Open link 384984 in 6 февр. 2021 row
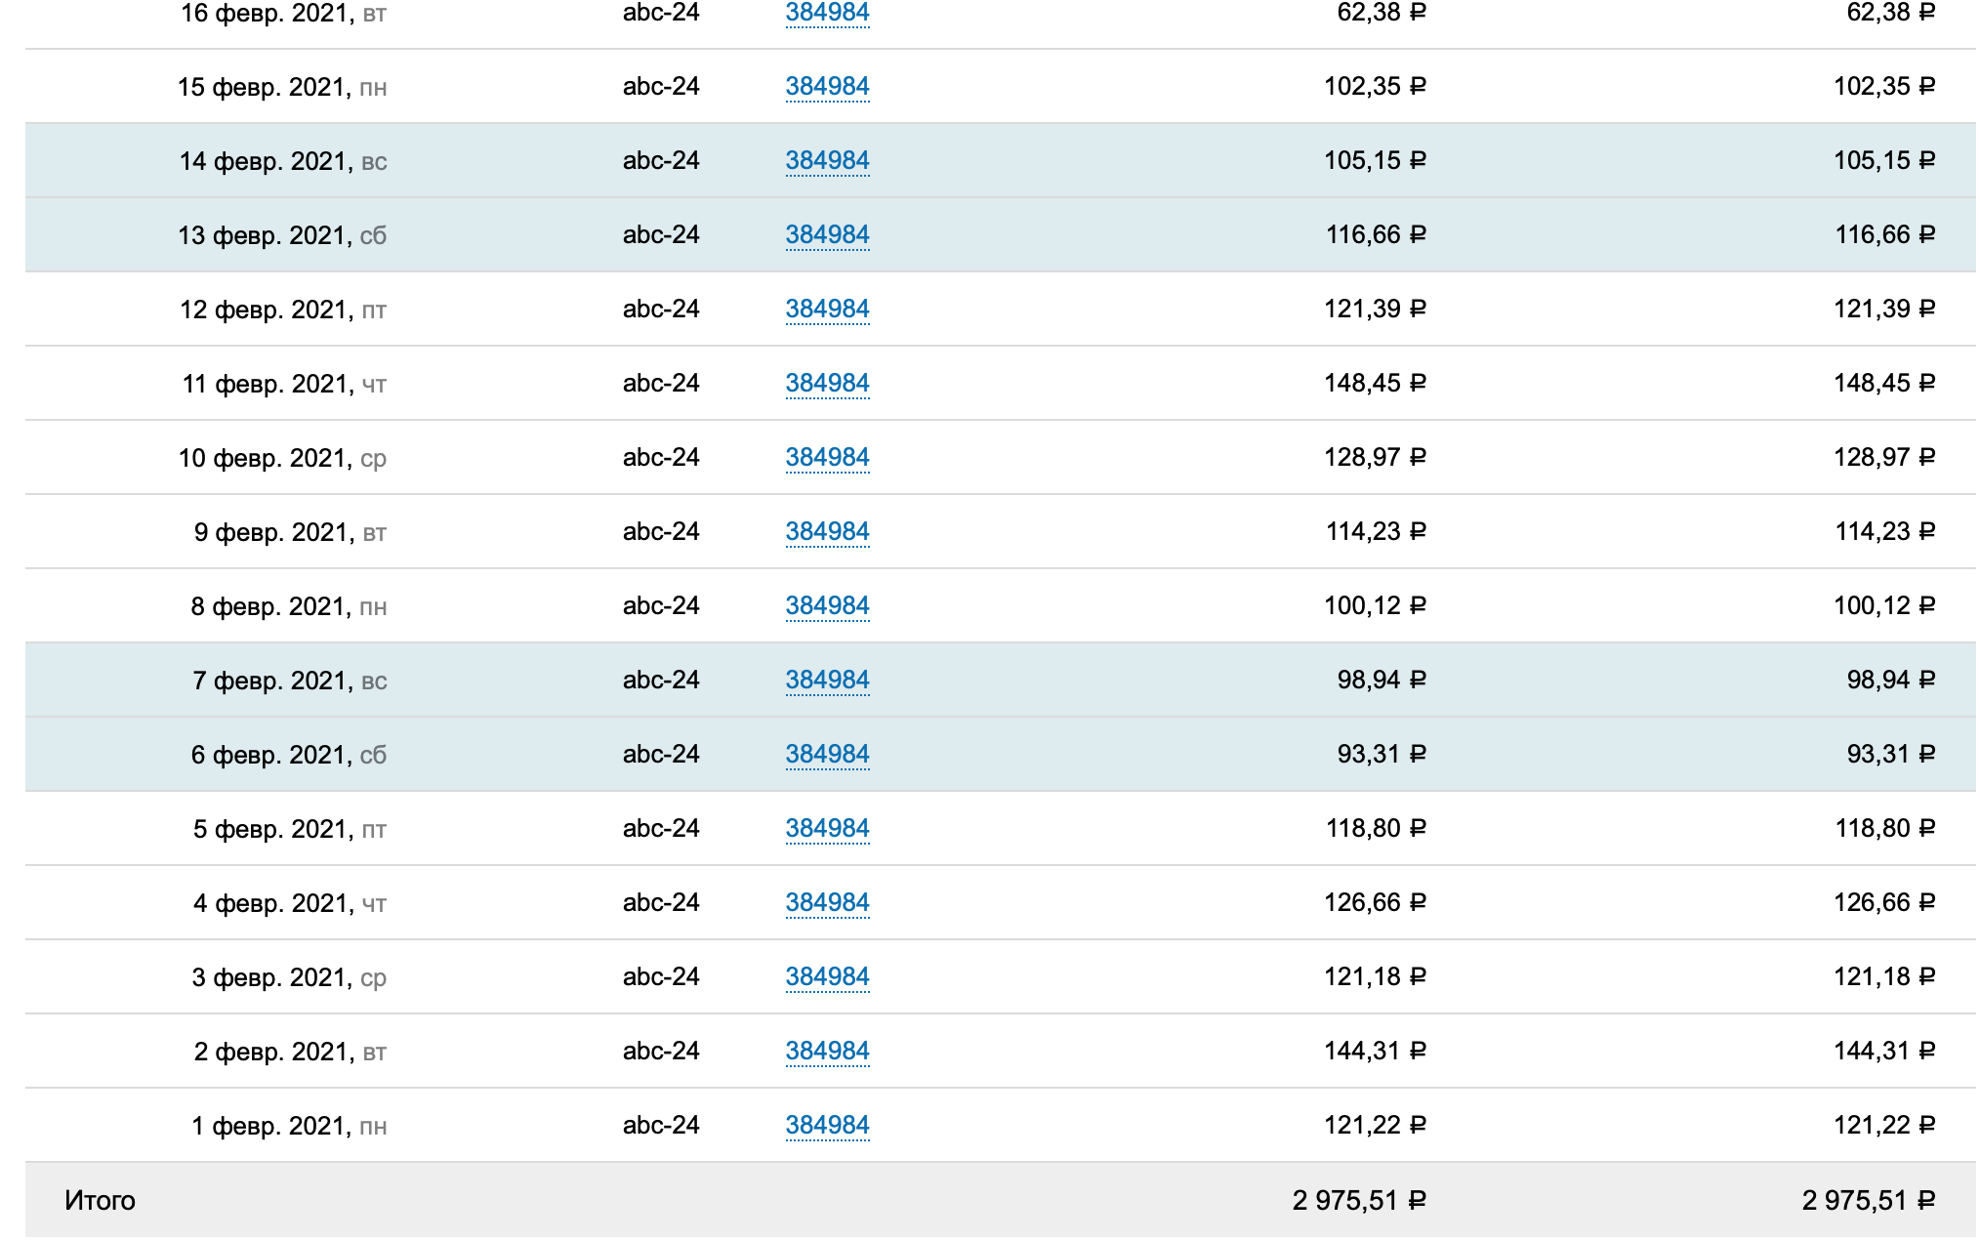The width and height of the screenshot is (1980, 1240). (x=827, y=754)
